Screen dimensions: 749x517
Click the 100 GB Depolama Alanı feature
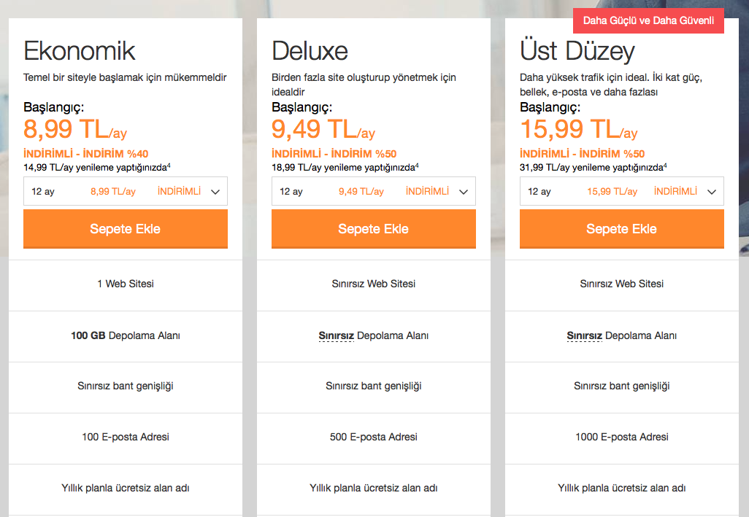125,335
